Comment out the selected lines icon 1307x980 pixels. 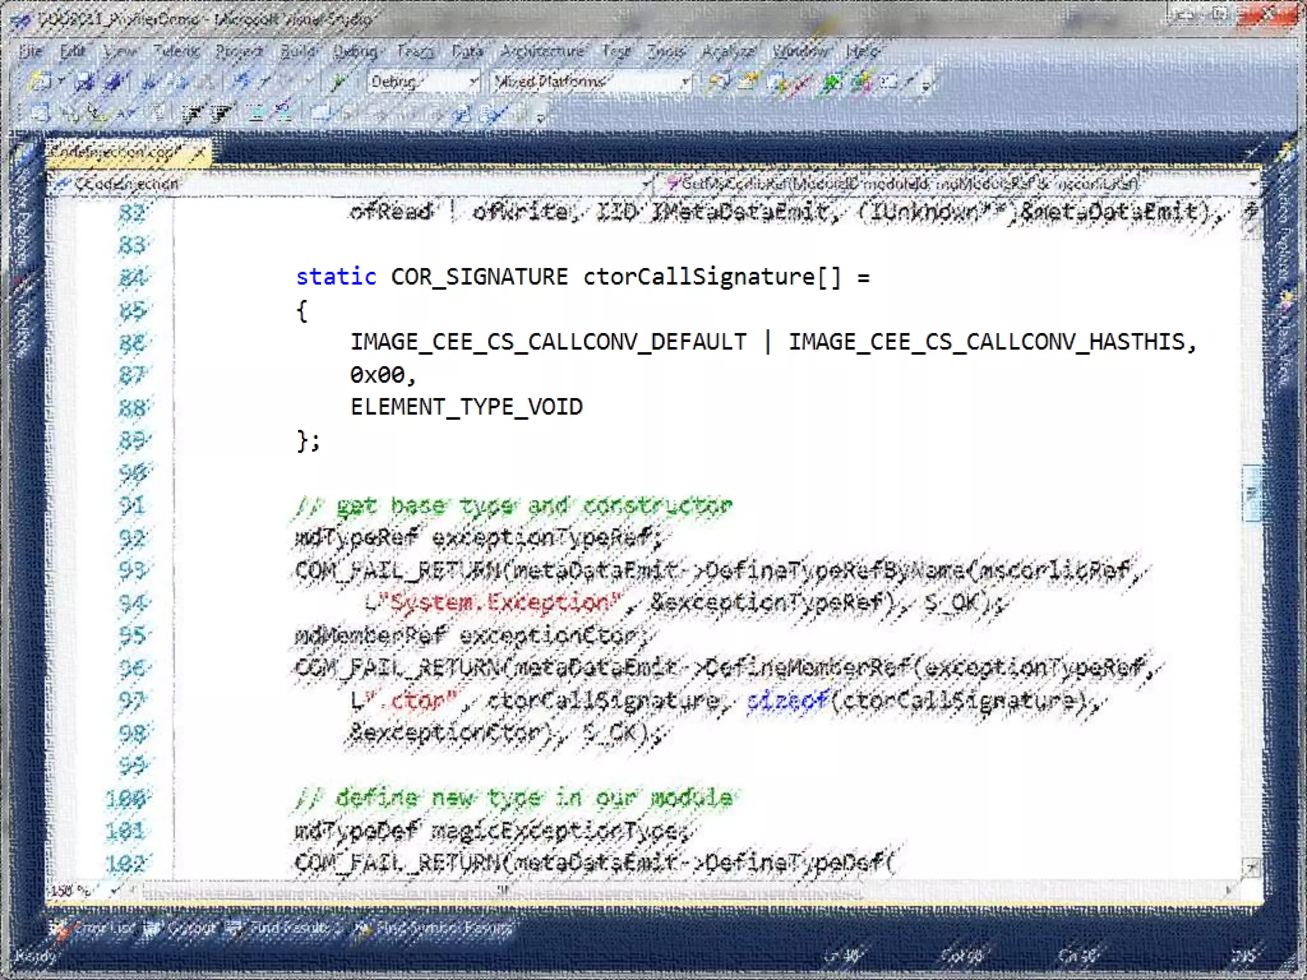click(256, 114)
